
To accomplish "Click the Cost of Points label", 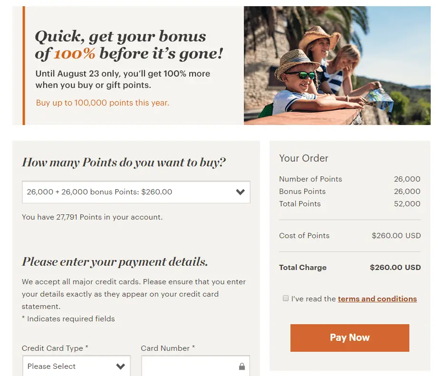I will point(304,236).
